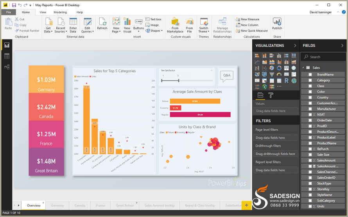Open Report view in left sidebar
The height and width of the screenshot is (217, 348).
7,45
